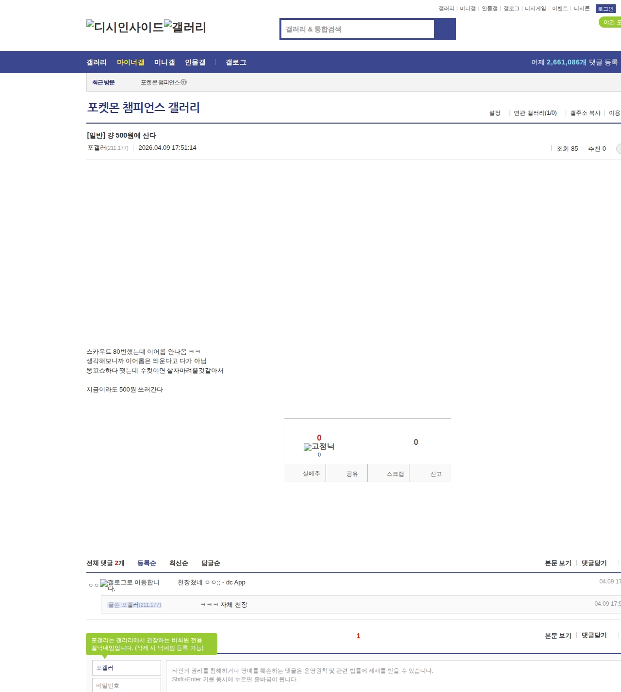Click the 신고 report button
Screen dimensions: 621x692
[436, 474]
